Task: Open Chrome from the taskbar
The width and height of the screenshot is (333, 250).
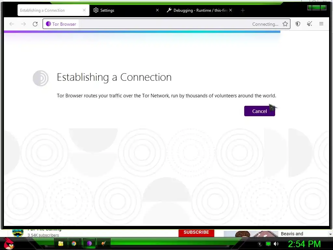Action: [74, 243]
